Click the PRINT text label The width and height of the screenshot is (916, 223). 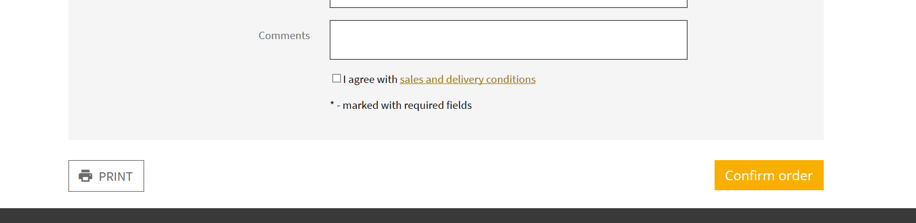pos(116,176)
